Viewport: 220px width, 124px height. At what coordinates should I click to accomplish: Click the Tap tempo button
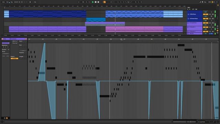point(12,2)
